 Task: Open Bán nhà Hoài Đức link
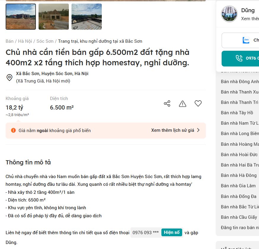239,155
